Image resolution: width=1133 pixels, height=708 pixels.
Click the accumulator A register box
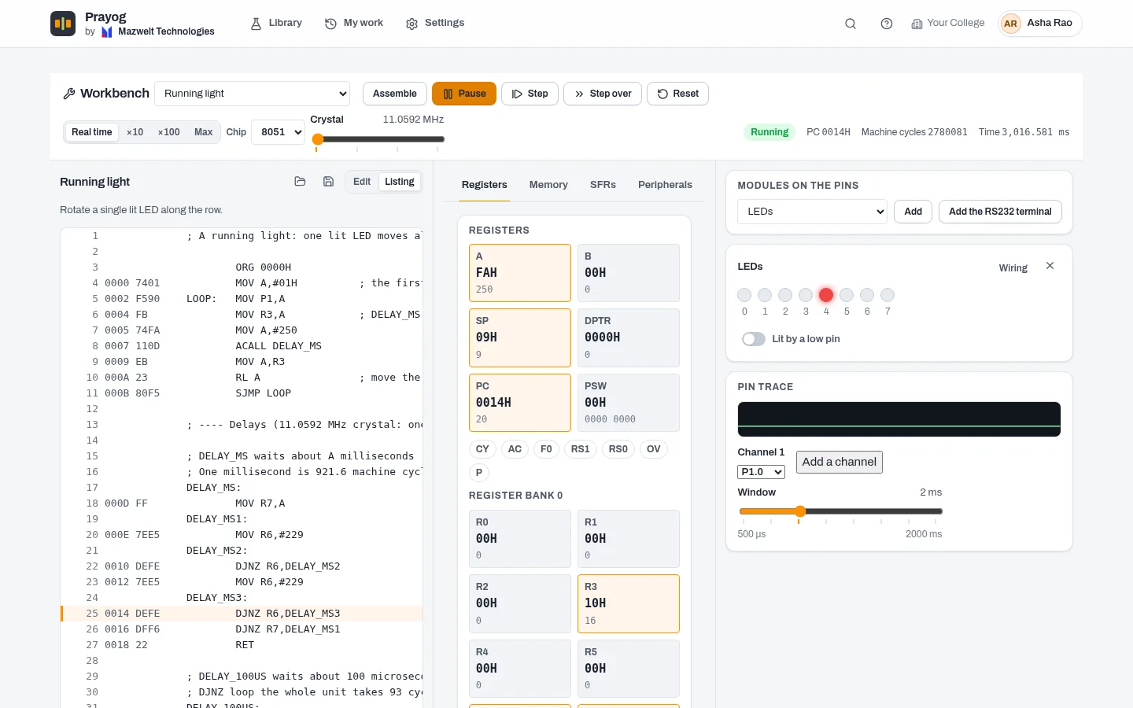pyautogui.click(x=520, y=273)
